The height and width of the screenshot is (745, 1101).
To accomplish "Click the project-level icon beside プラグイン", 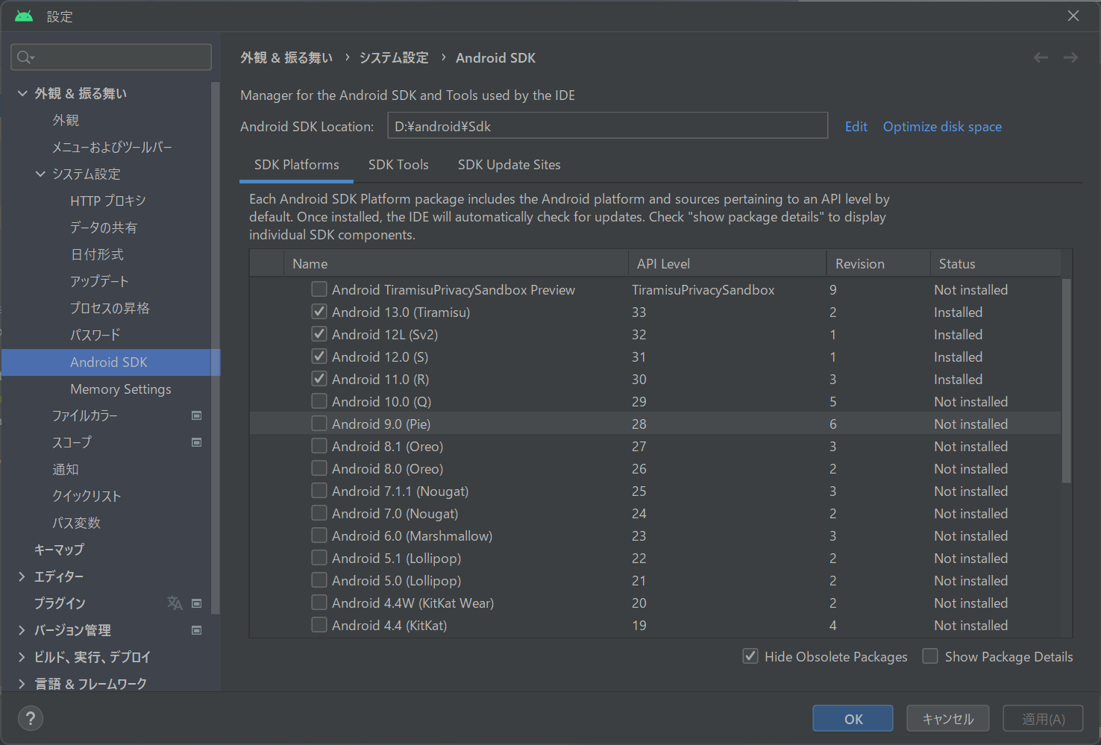I will 197,603.
